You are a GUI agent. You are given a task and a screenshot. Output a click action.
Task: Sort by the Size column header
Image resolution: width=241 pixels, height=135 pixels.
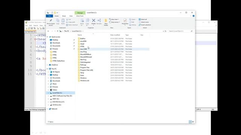(142, 35)
